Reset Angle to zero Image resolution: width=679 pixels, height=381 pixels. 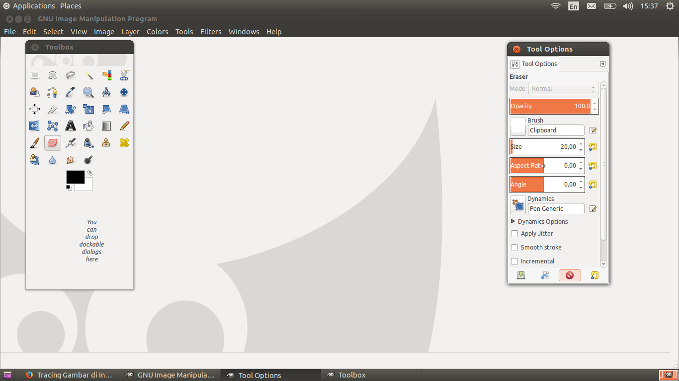click(x=593, y=185)
